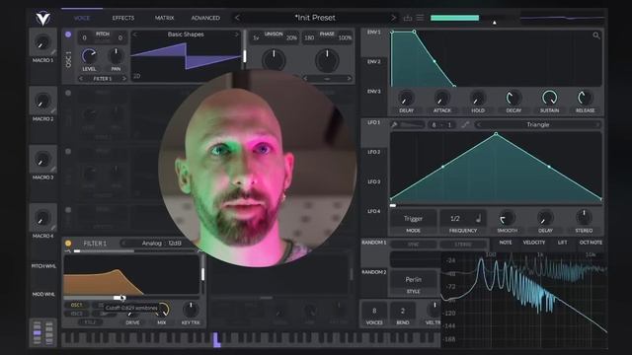Toggle OSC1 input for Filter 1
The image size is (632, 355).
click(76, 305)
